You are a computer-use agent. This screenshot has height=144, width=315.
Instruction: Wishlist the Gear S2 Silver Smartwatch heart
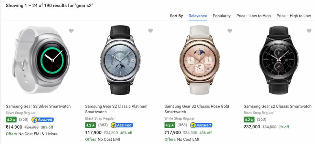click(x=71, y=31)
